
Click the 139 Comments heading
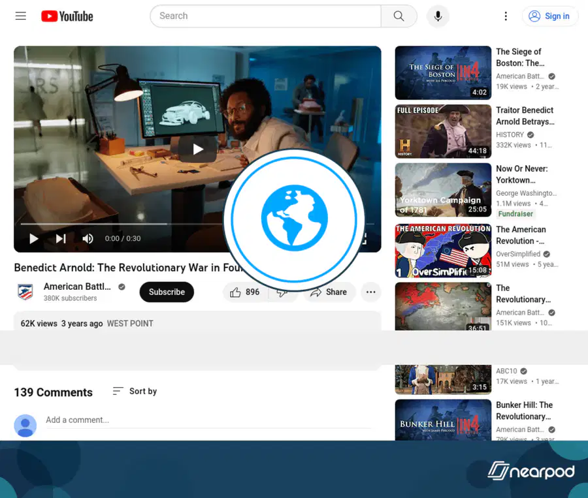point(54,392)
